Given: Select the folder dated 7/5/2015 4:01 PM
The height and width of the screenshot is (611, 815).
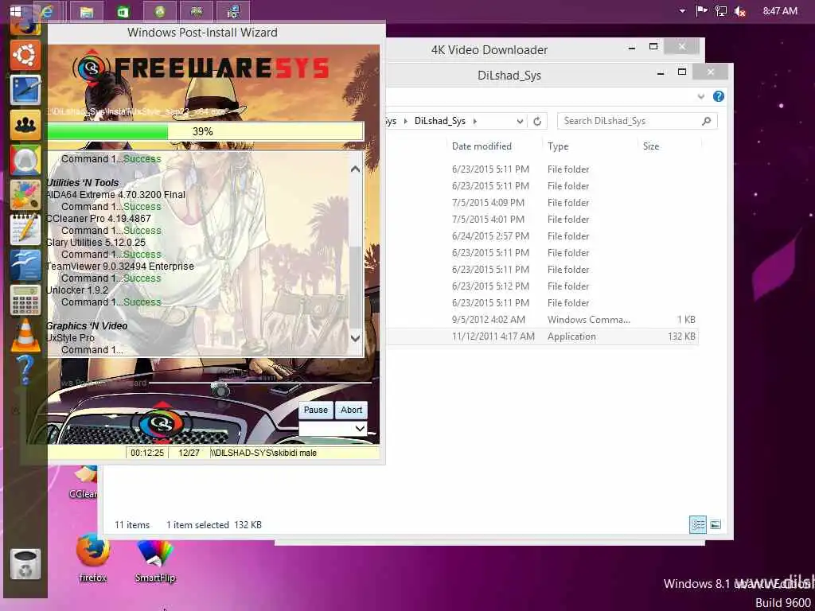Looking at the screenshot, I should coord(543,220).
